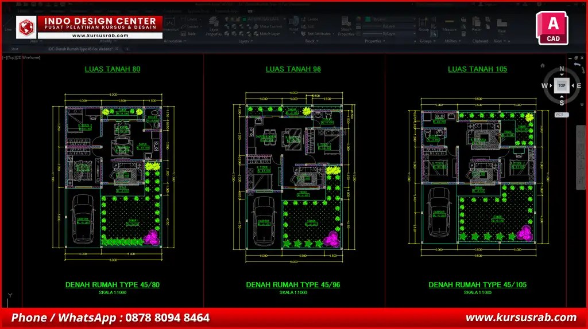The image size is (588, 329).
Task: Toggle the layer freeze sun icon
Action: click(x=232, y=19)
